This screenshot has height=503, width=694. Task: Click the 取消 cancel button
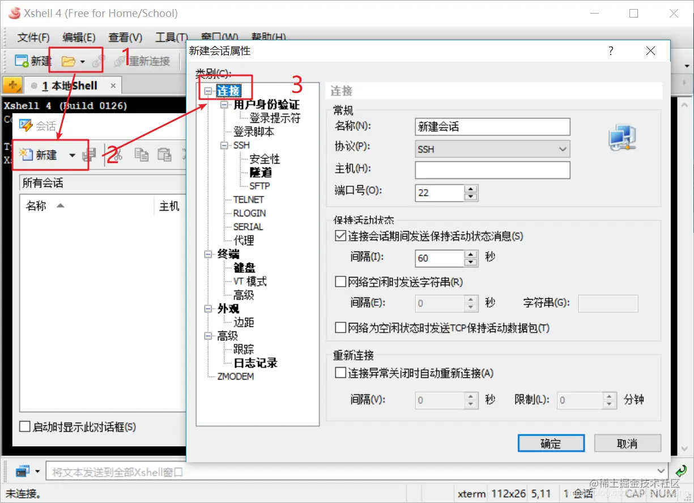click(x=628, y=444)
